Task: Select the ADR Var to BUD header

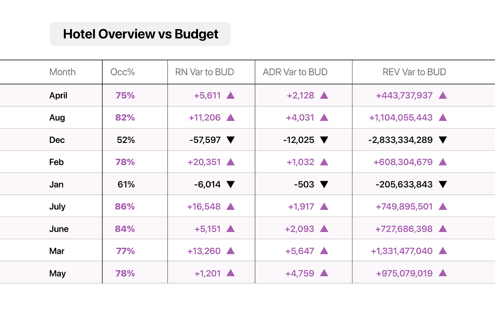Action: pyautogui.click(x=295, y=72)
